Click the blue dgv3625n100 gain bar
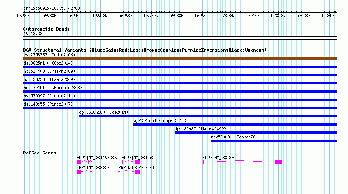This screenshot has width=348, height=194. pos(180,67)
